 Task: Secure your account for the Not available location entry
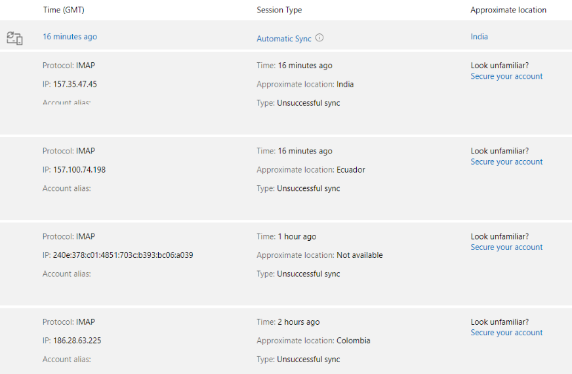506,247
